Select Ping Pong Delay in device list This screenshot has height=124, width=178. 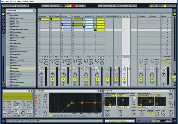(x=19, y=60)
